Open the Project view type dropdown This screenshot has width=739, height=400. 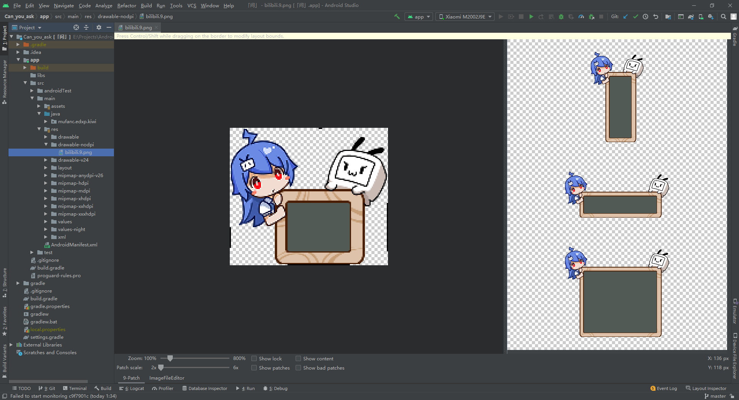tap(27, 27)
